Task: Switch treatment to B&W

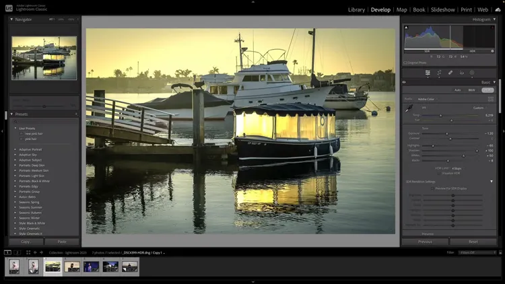Action: 471,90
